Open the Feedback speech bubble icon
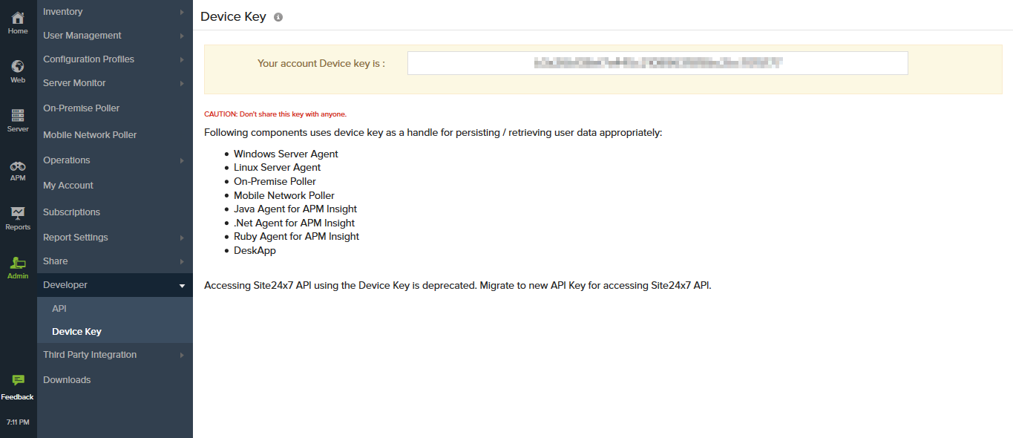 tap(18, 381)
